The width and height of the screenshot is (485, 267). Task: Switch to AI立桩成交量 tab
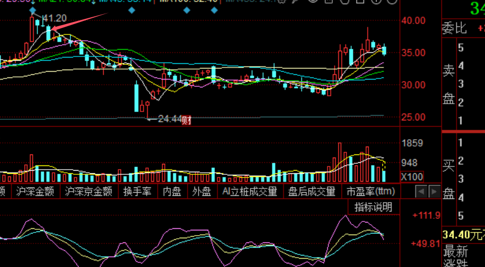point(250,192)
